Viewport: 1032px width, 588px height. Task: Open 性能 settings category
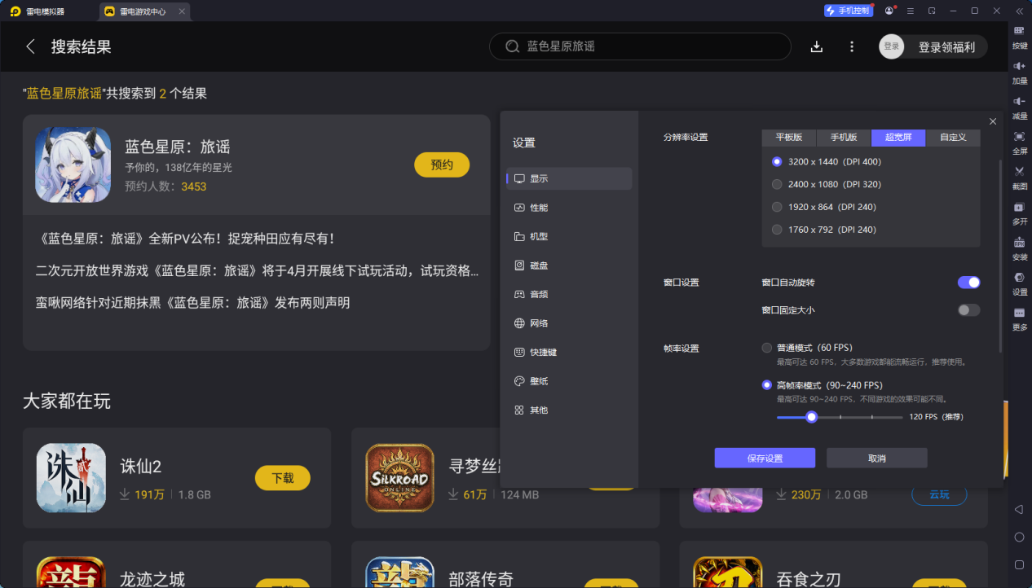569,208
